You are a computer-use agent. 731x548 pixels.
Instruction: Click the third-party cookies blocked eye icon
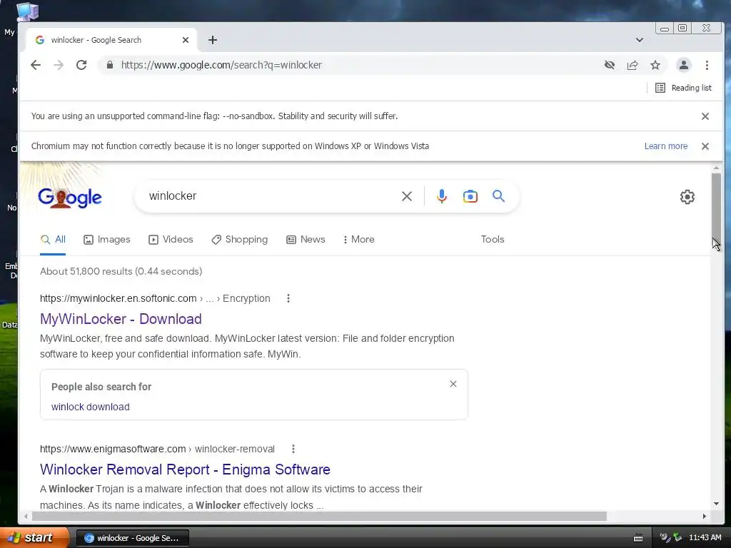610,65
